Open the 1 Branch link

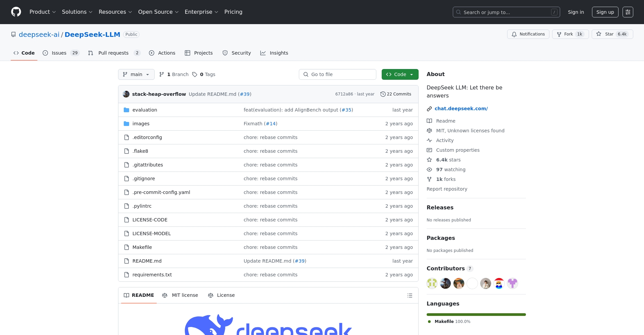point(174,74)
